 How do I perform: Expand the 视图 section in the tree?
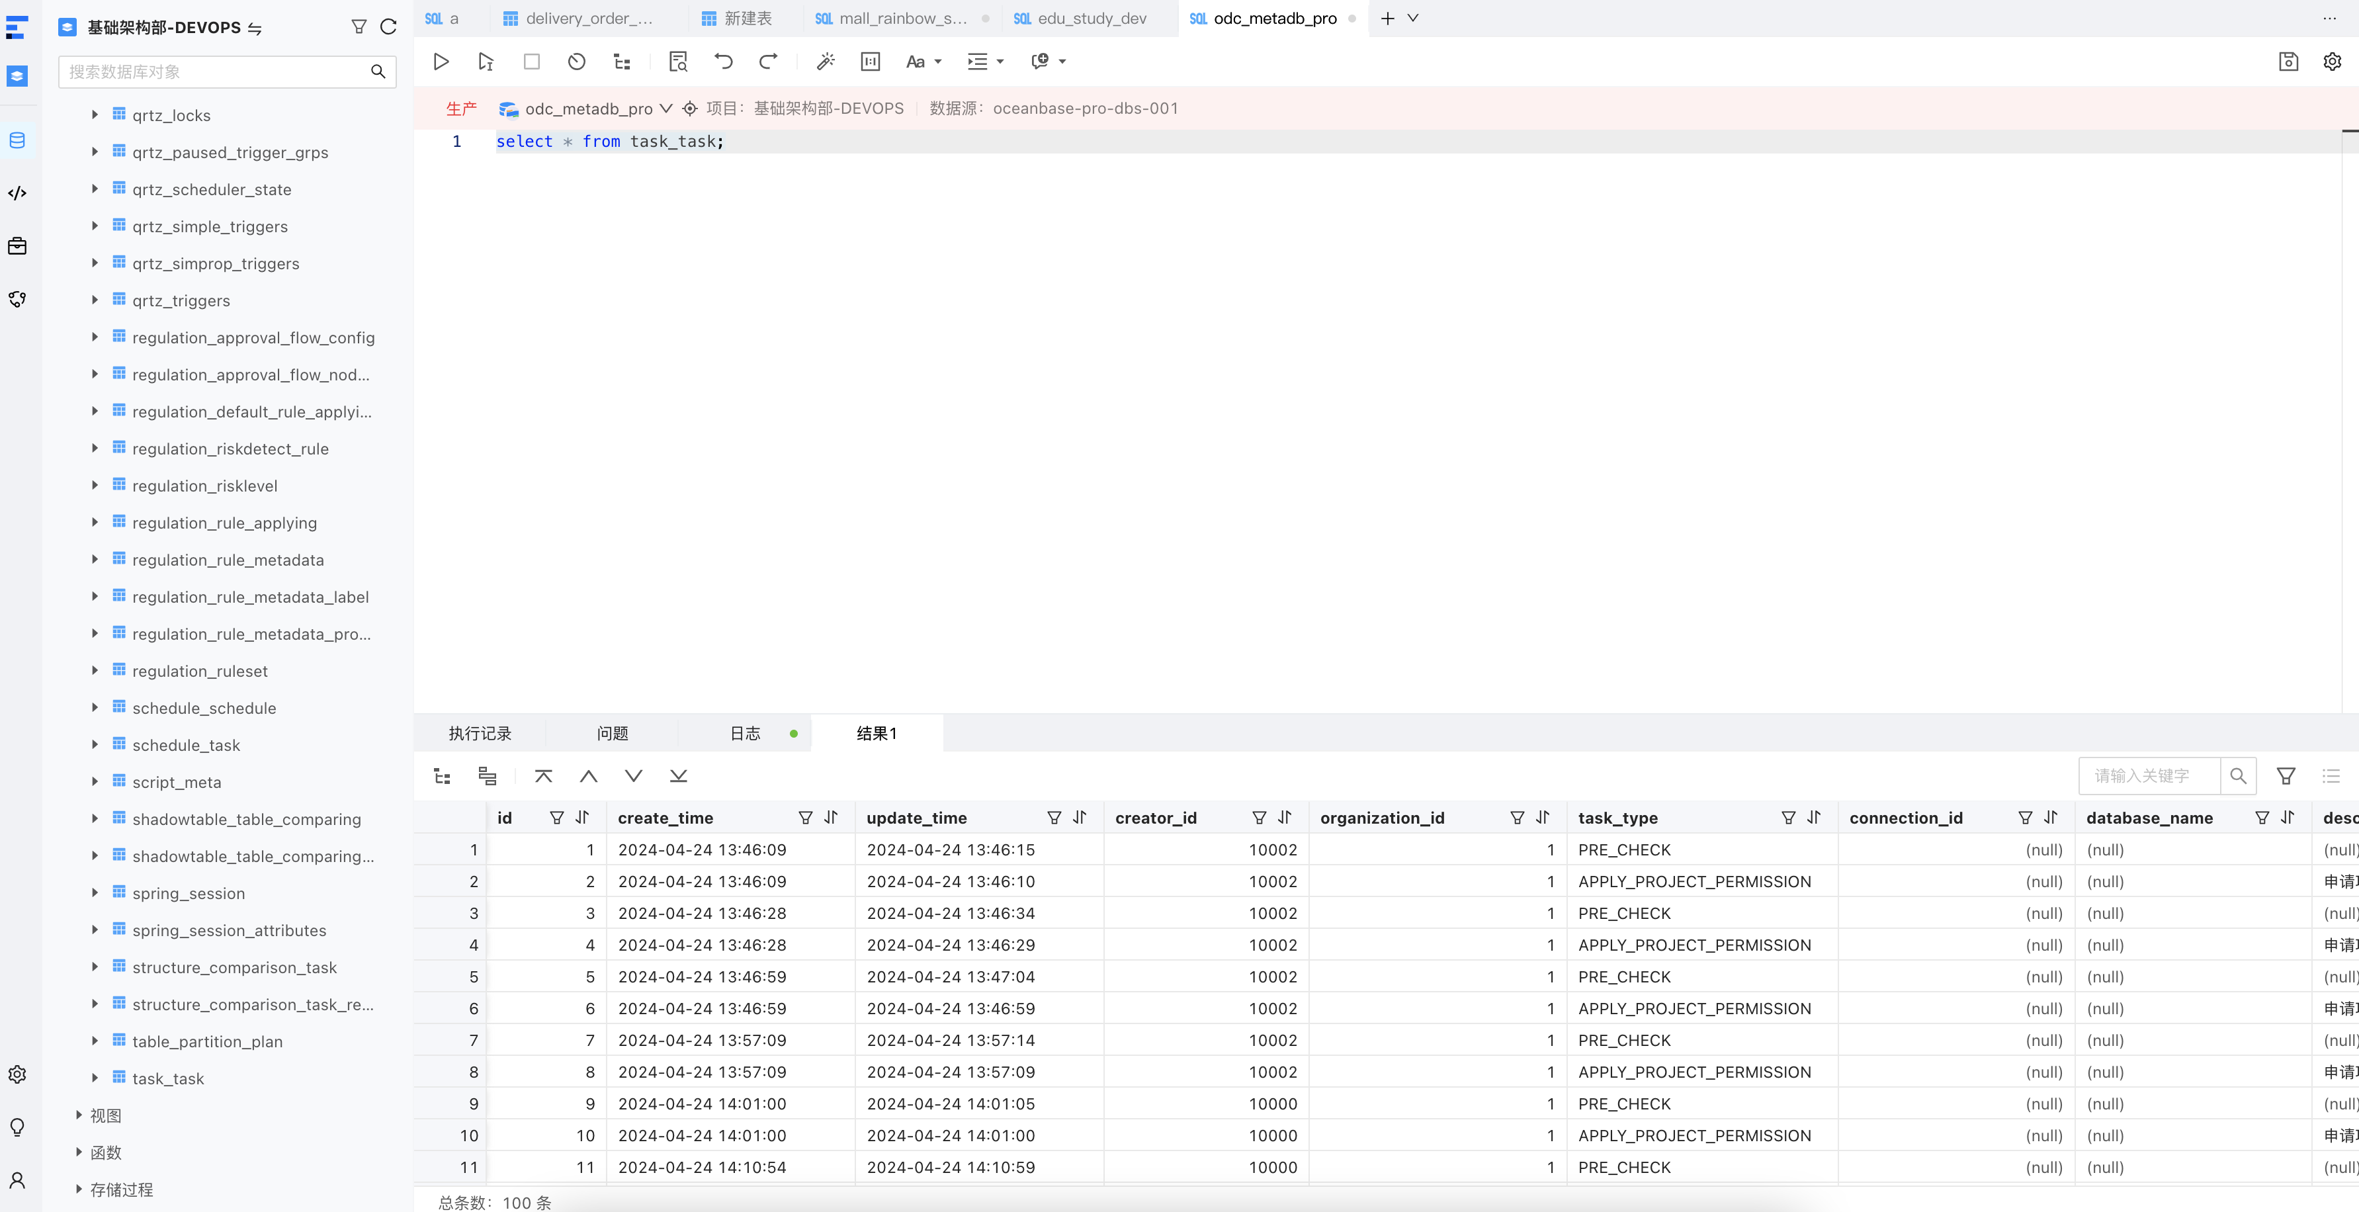(79, 1115)
